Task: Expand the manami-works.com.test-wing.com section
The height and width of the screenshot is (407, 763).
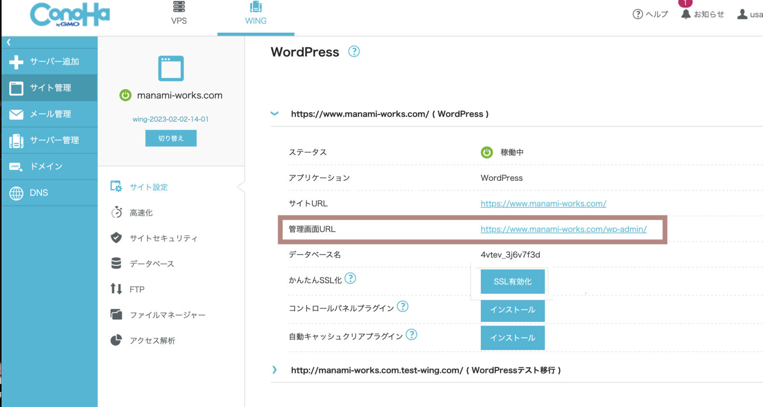Action: 275,370
